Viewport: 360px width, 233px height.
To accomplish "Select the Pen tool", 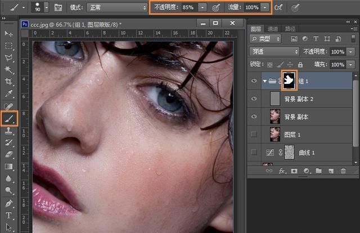I will [x=9, y=203].
